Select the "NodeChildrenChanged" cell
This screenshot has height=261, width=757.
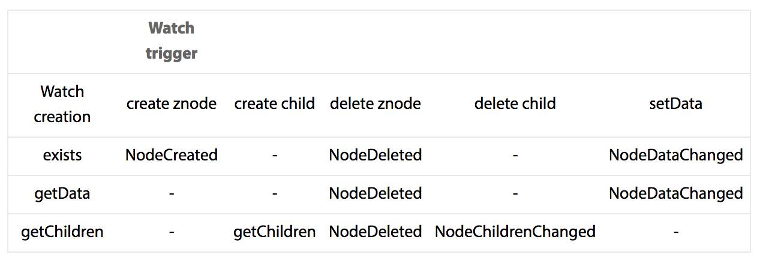[x=515, y=232]
